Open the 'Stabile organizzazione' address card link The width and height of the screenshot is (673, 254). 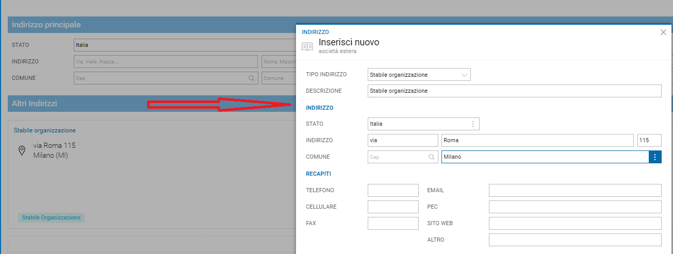click(x=45, y=130)
